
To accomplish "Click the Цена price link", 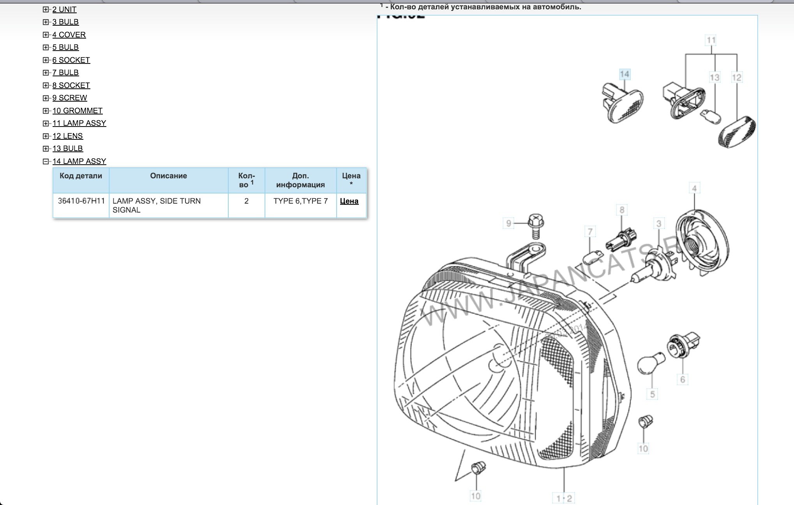I will 349,201.
